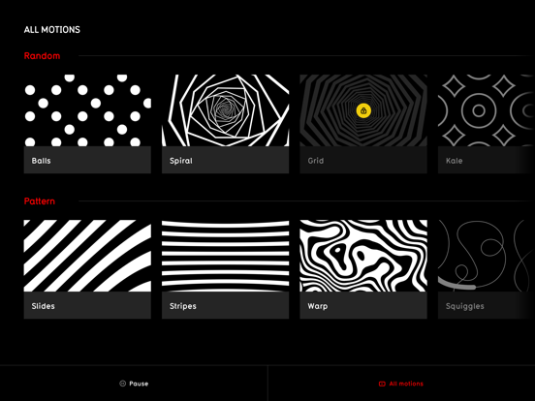Click the Balls label

tap(42, 161)
